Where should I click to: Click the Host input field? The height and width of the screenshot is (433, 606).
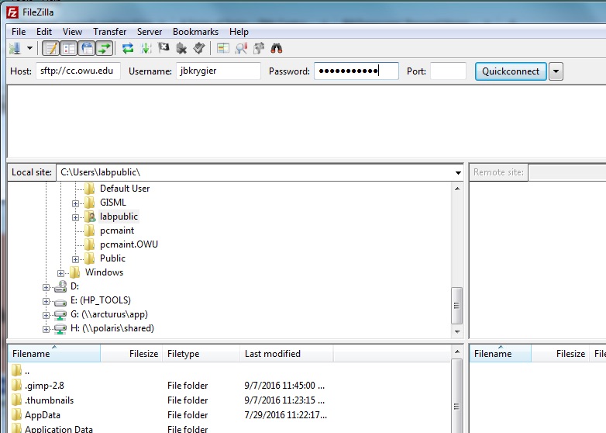pos(78,71)
